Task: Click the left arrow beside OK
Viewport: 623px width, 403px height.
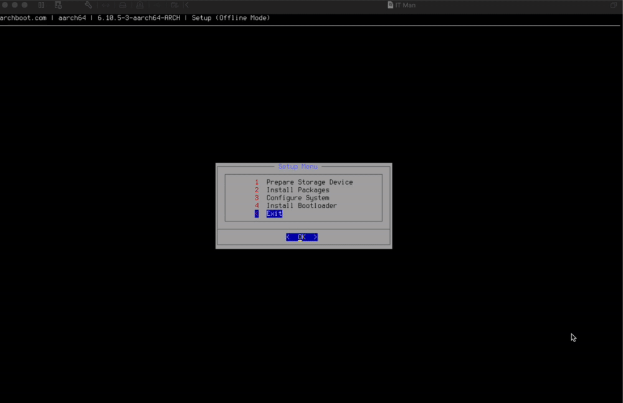Action: (x=287, y=237)
